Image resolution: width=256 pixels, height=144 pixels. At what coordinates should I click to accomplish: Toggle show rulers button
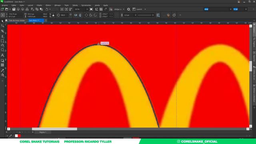click(97, 9)
